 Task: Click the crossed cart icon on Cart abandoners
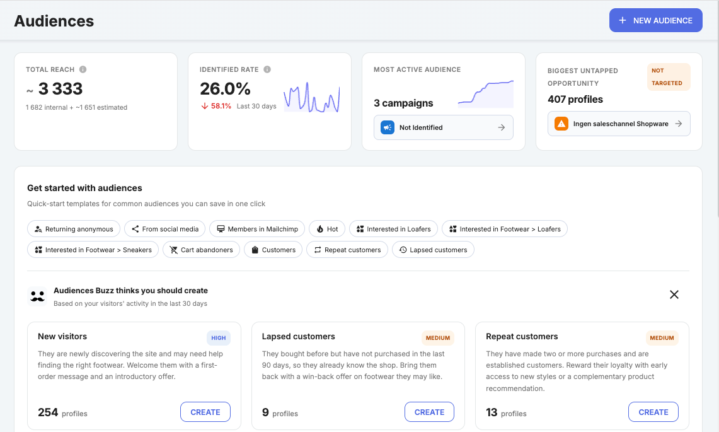174,249
